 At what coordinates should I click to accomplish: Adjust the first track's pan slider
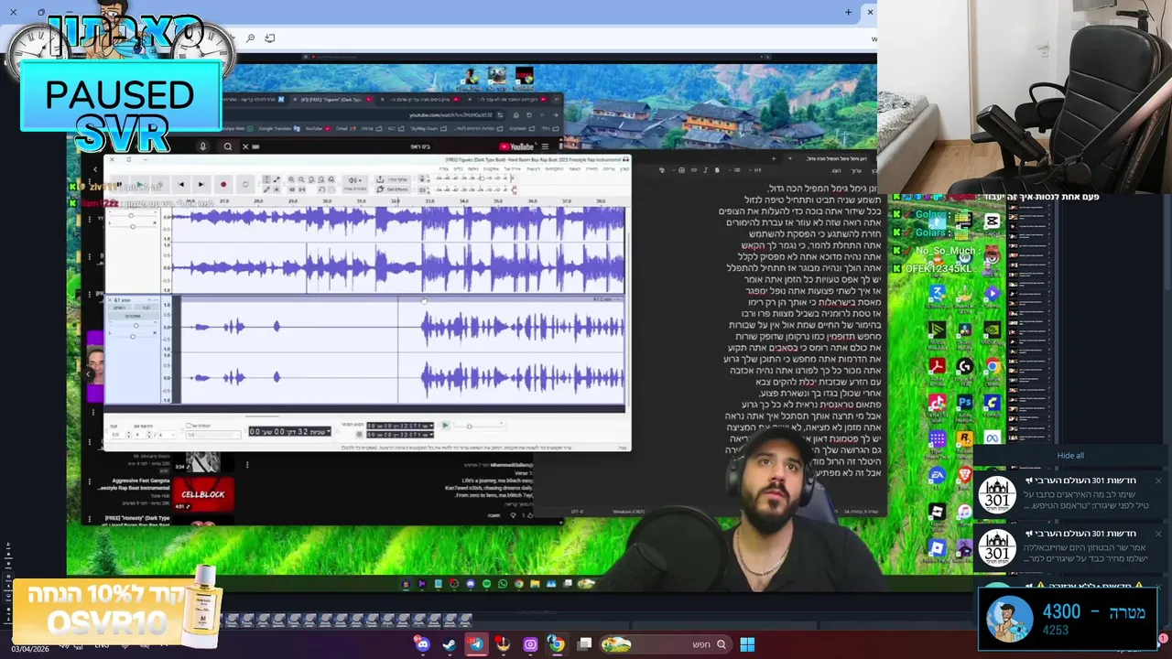(133, 226)
